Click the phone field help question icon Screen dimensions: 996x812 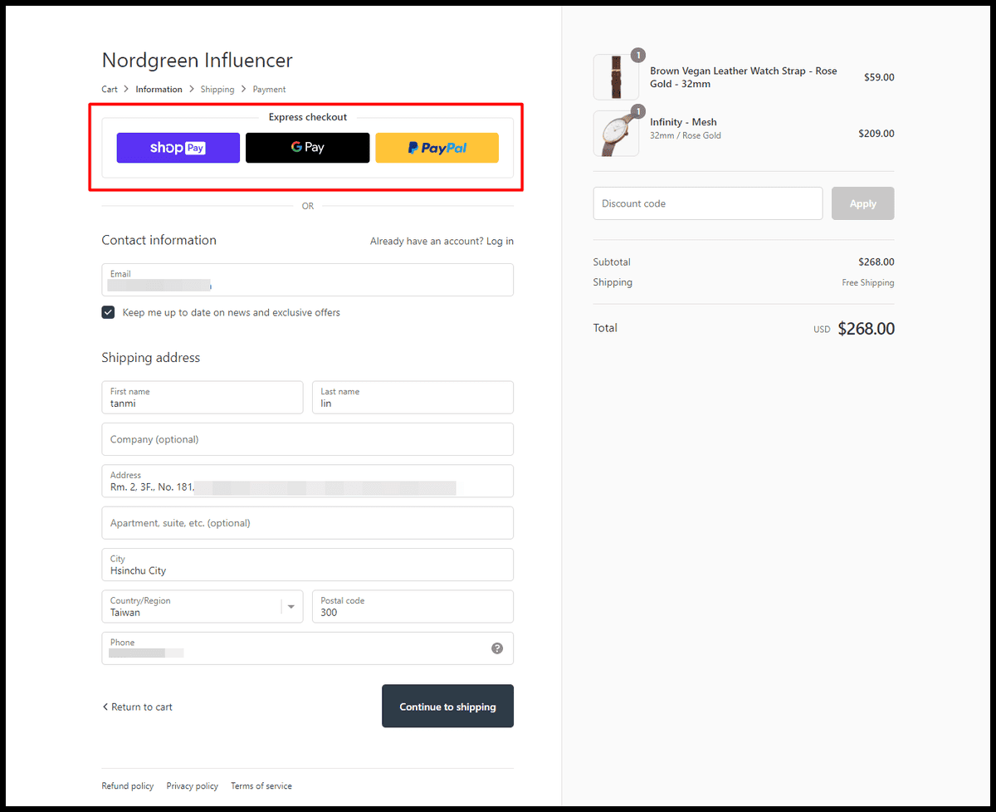click(x=496, y=648)
